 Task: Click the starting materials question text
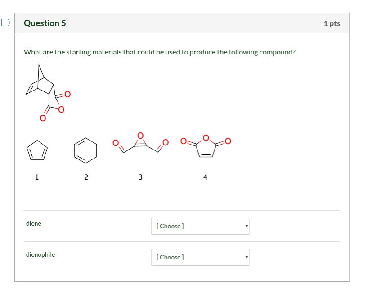[160, 52]
